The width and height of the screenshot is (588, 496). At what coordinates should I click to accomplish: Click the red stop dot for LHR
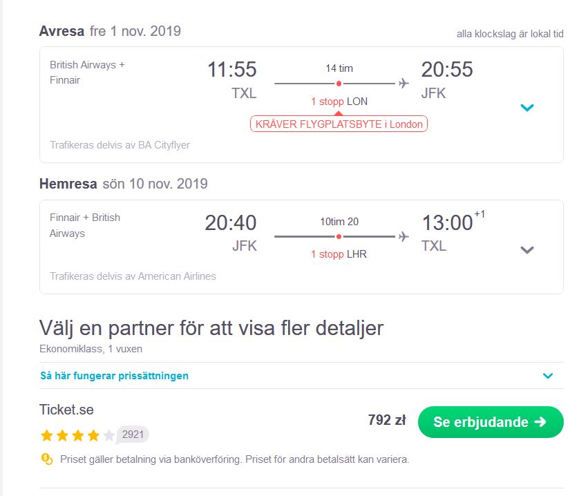click(339, 236)
